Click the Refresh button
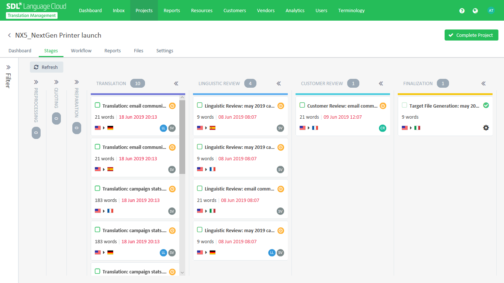The height and width of the screenshot is (283, 504). point(46,67)
